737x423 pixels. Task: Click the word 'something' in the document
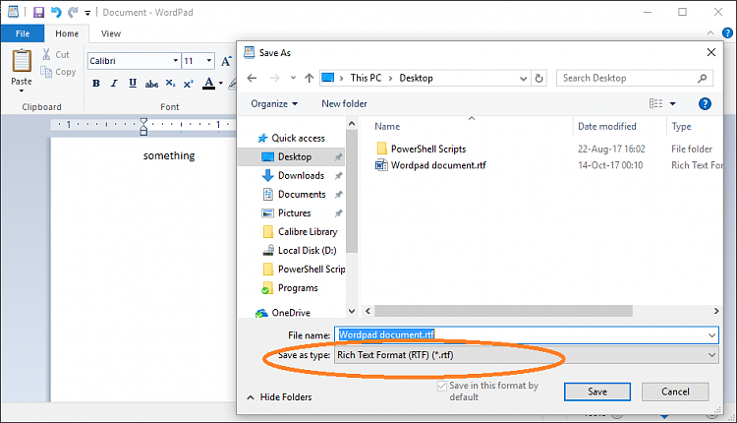[169, 155]
